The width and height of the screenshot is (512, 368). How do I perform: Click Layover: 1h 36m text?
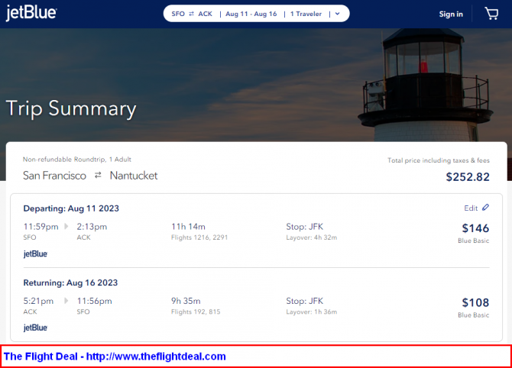[x=312, y=312]
